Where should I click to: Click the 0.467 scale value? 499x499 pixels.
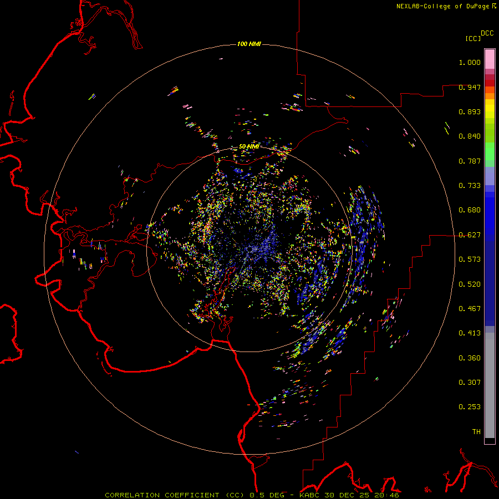click(x=470, y=309)
